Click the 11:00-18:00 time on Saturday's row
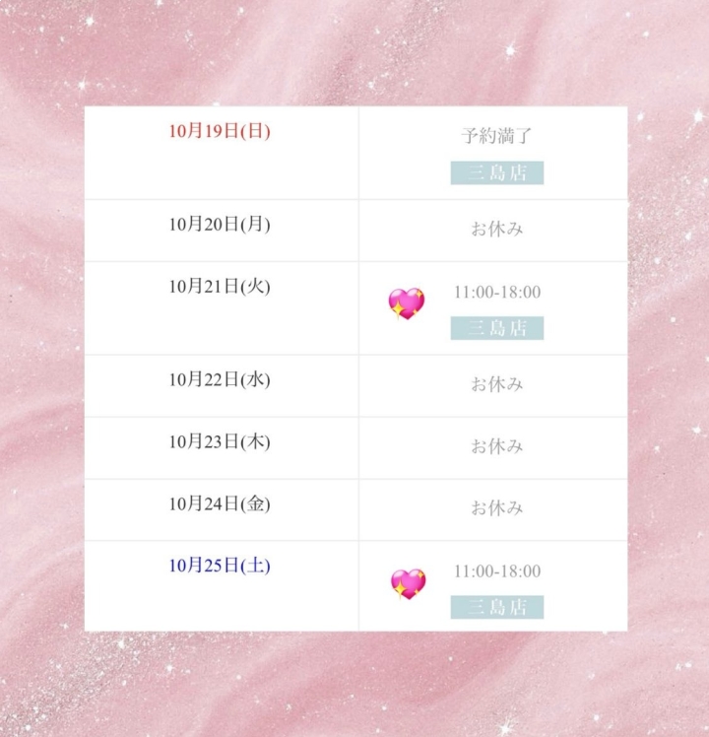Screen dimensions: 709x737 497,571
